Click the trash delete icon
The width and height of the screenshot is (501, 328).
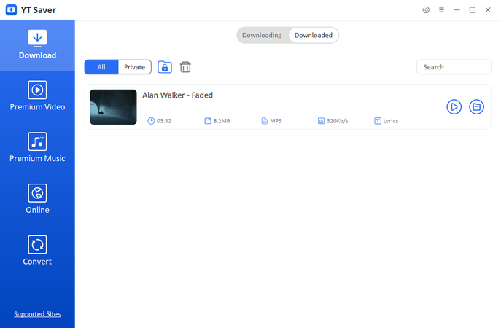click(185, 67)
